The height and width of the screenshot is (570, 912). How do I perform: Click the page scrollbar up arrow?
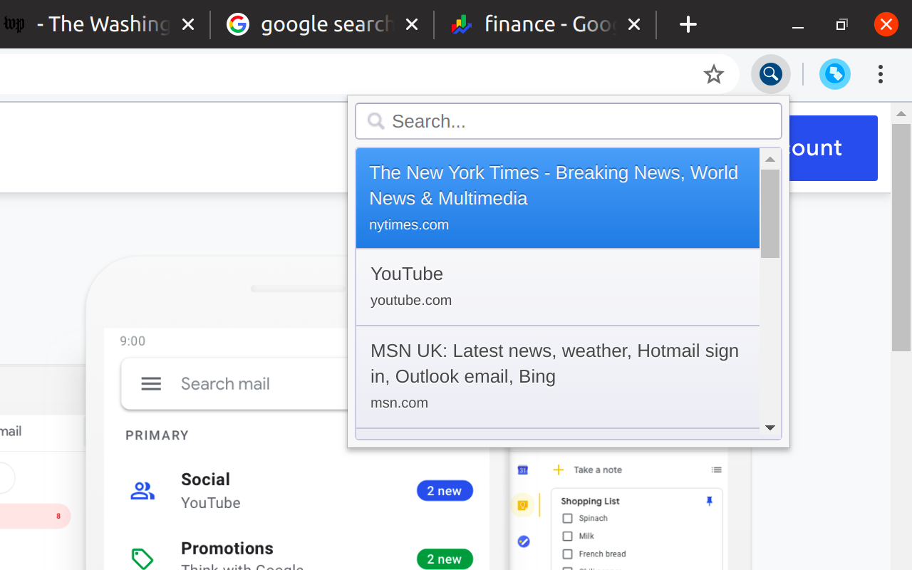901,113
